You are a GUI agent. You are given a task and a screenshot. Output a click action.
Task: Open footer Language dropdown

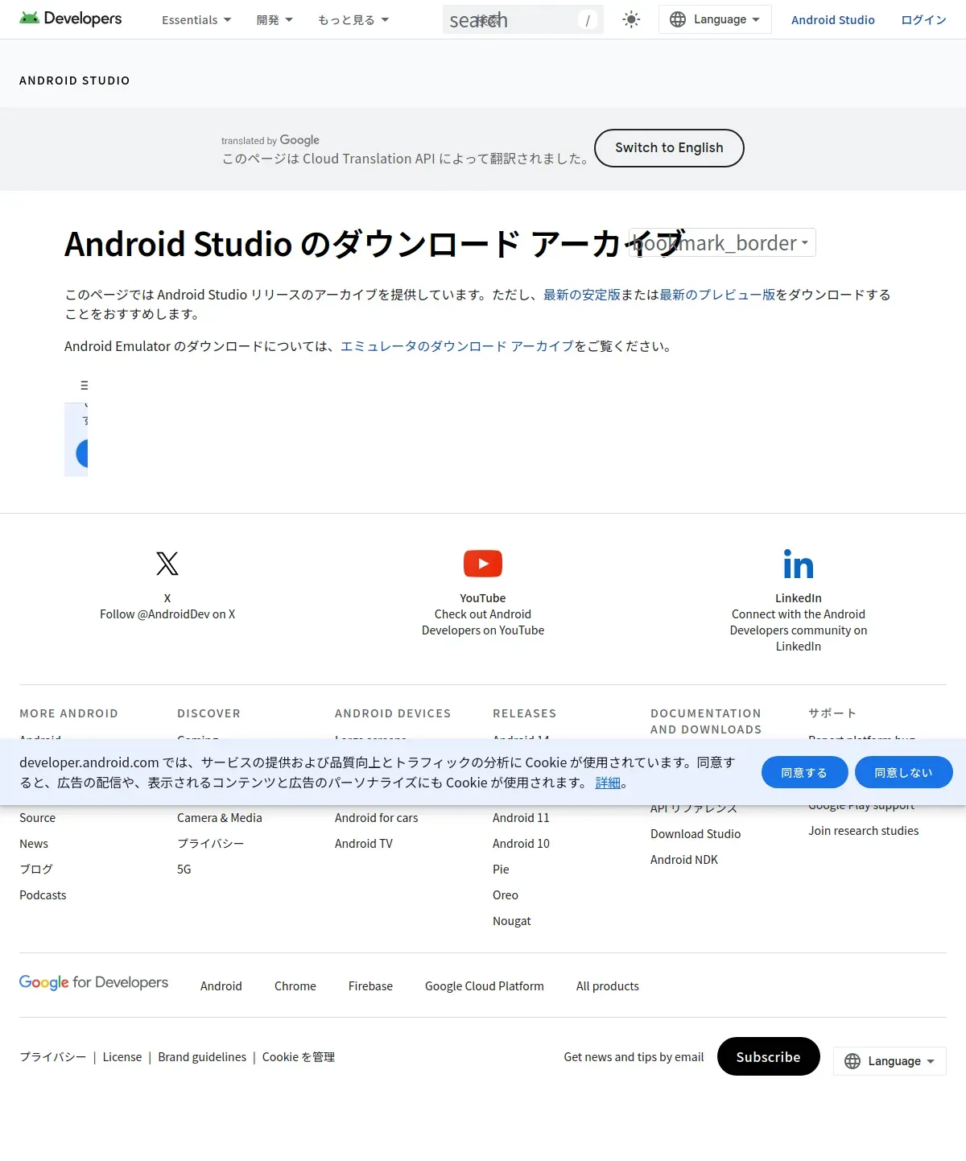coord(890,1061)
